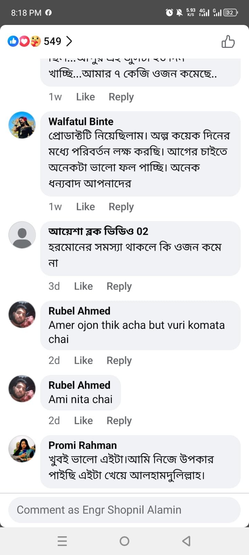The width and height of the screenshot is (249, 555).
Task: Open the 549 reactions list chevron
Action: [69, 41]
